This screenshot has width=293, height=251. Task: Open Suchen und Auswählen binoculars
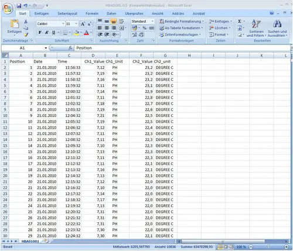click(x=277, y=28)
